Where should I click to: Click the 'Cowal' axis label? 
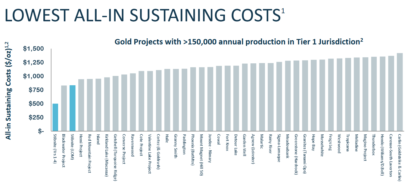tap(219, 139)
